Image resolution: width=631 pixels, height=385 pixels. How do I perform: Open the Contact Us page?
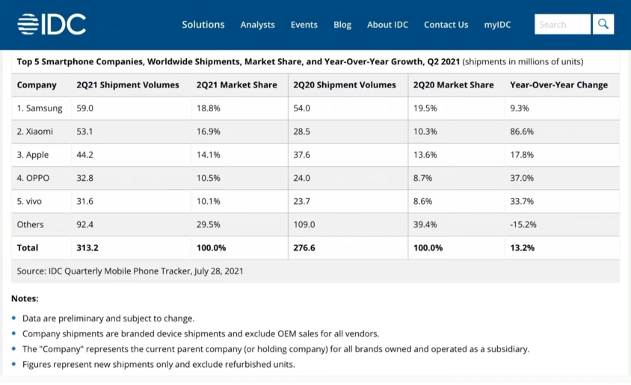click(x=446, y=25)
